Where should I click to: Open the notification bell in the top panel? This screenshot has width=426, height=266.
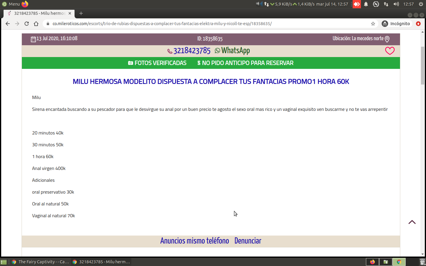tap(366, 4)
